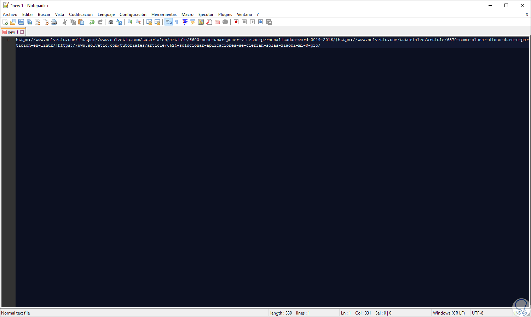The height and width of the screenshot is (317, 531).
Task: Open the Plugins menu
Action: point(225,15)
